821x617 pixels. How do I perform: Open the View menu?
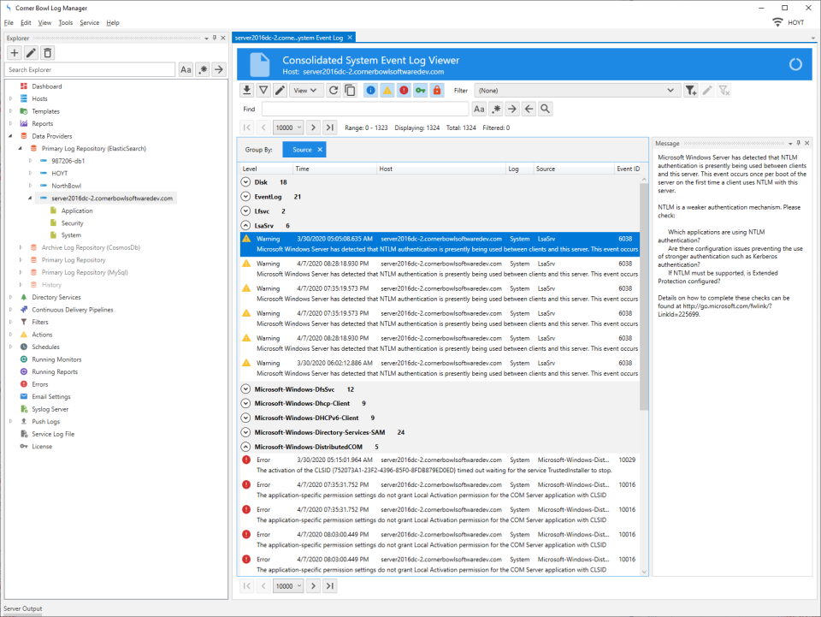tap(44, 22)
